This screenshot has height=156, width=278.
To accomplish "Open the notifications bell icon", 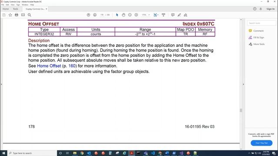I will [261, 9].
